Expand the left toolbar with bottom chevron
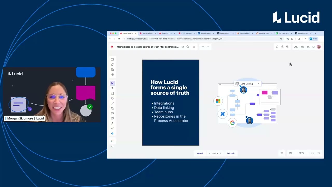This screenshot has height=187, width=332. (112, 147)
